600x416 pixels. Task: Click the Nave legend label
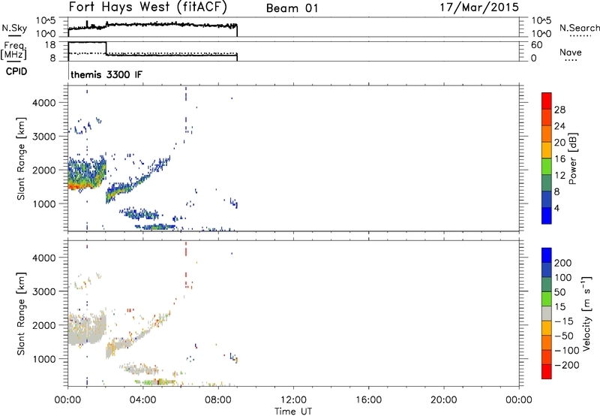571,52
